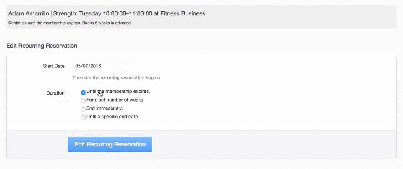Choose the 'For a set number of weeks' radio button
The height and width of the screenshot is (169, 403).
click(83, 101)
